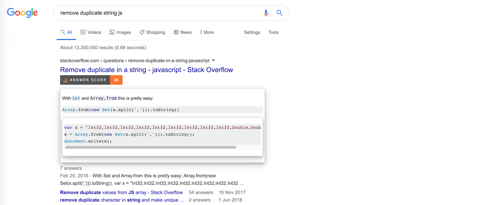The height and width of the screenshot is (205, 478).
Task: Click the blue search magnifier icon
Action: 279,13
